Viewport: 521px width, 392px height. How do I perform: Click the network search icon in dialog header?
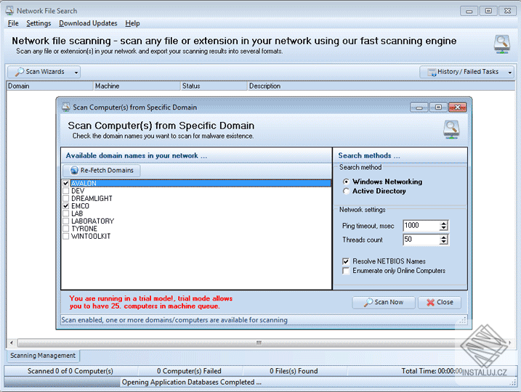click(451, 129)
